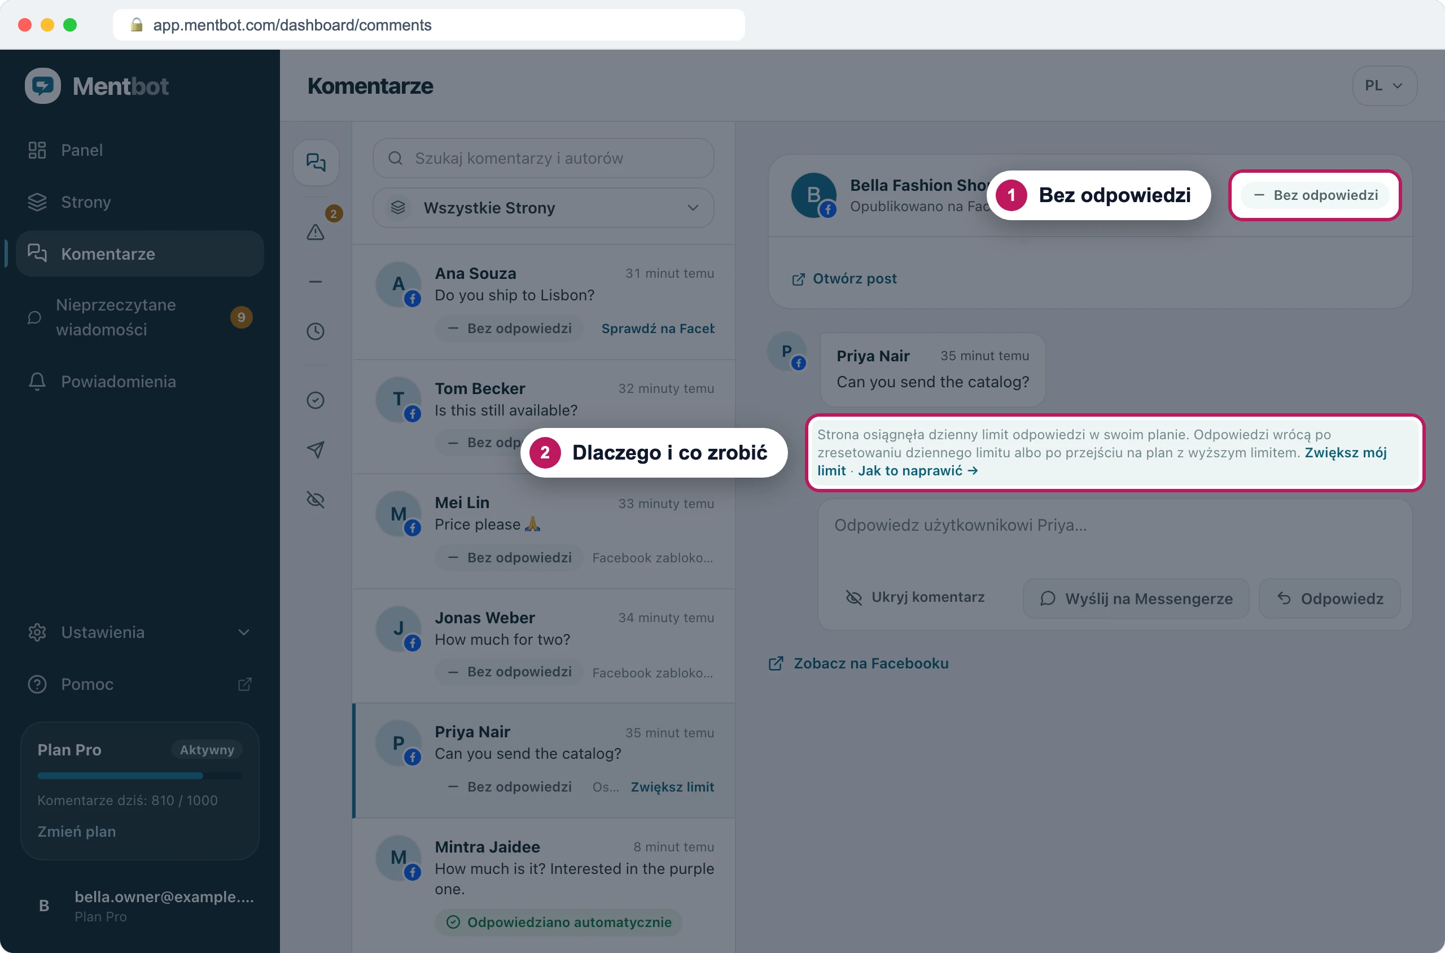Filter comments by pending clock icon

click(x=316, y=331)
